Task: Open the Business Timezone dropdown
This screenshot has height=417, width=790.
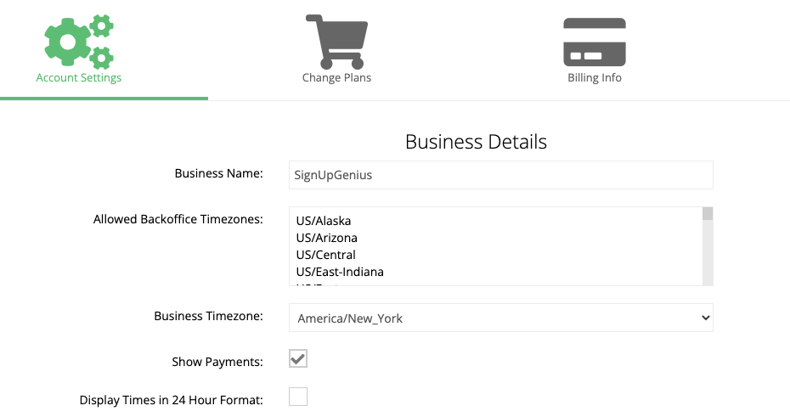Action: coord(501,318)
